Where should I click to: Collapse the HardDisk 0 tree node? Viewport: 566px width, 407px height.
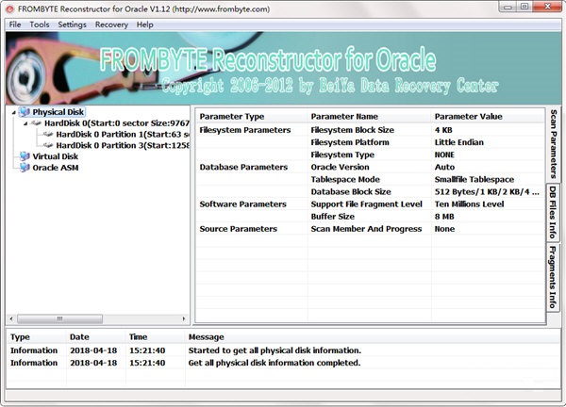25,123
